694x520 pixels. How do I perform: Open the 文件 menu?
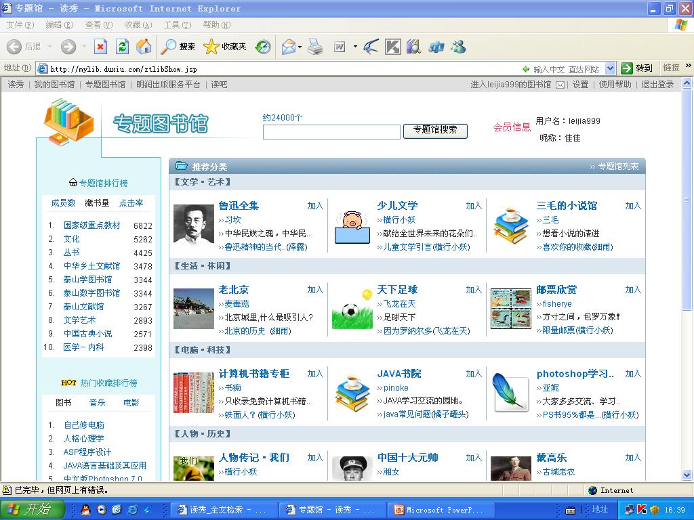20,25
